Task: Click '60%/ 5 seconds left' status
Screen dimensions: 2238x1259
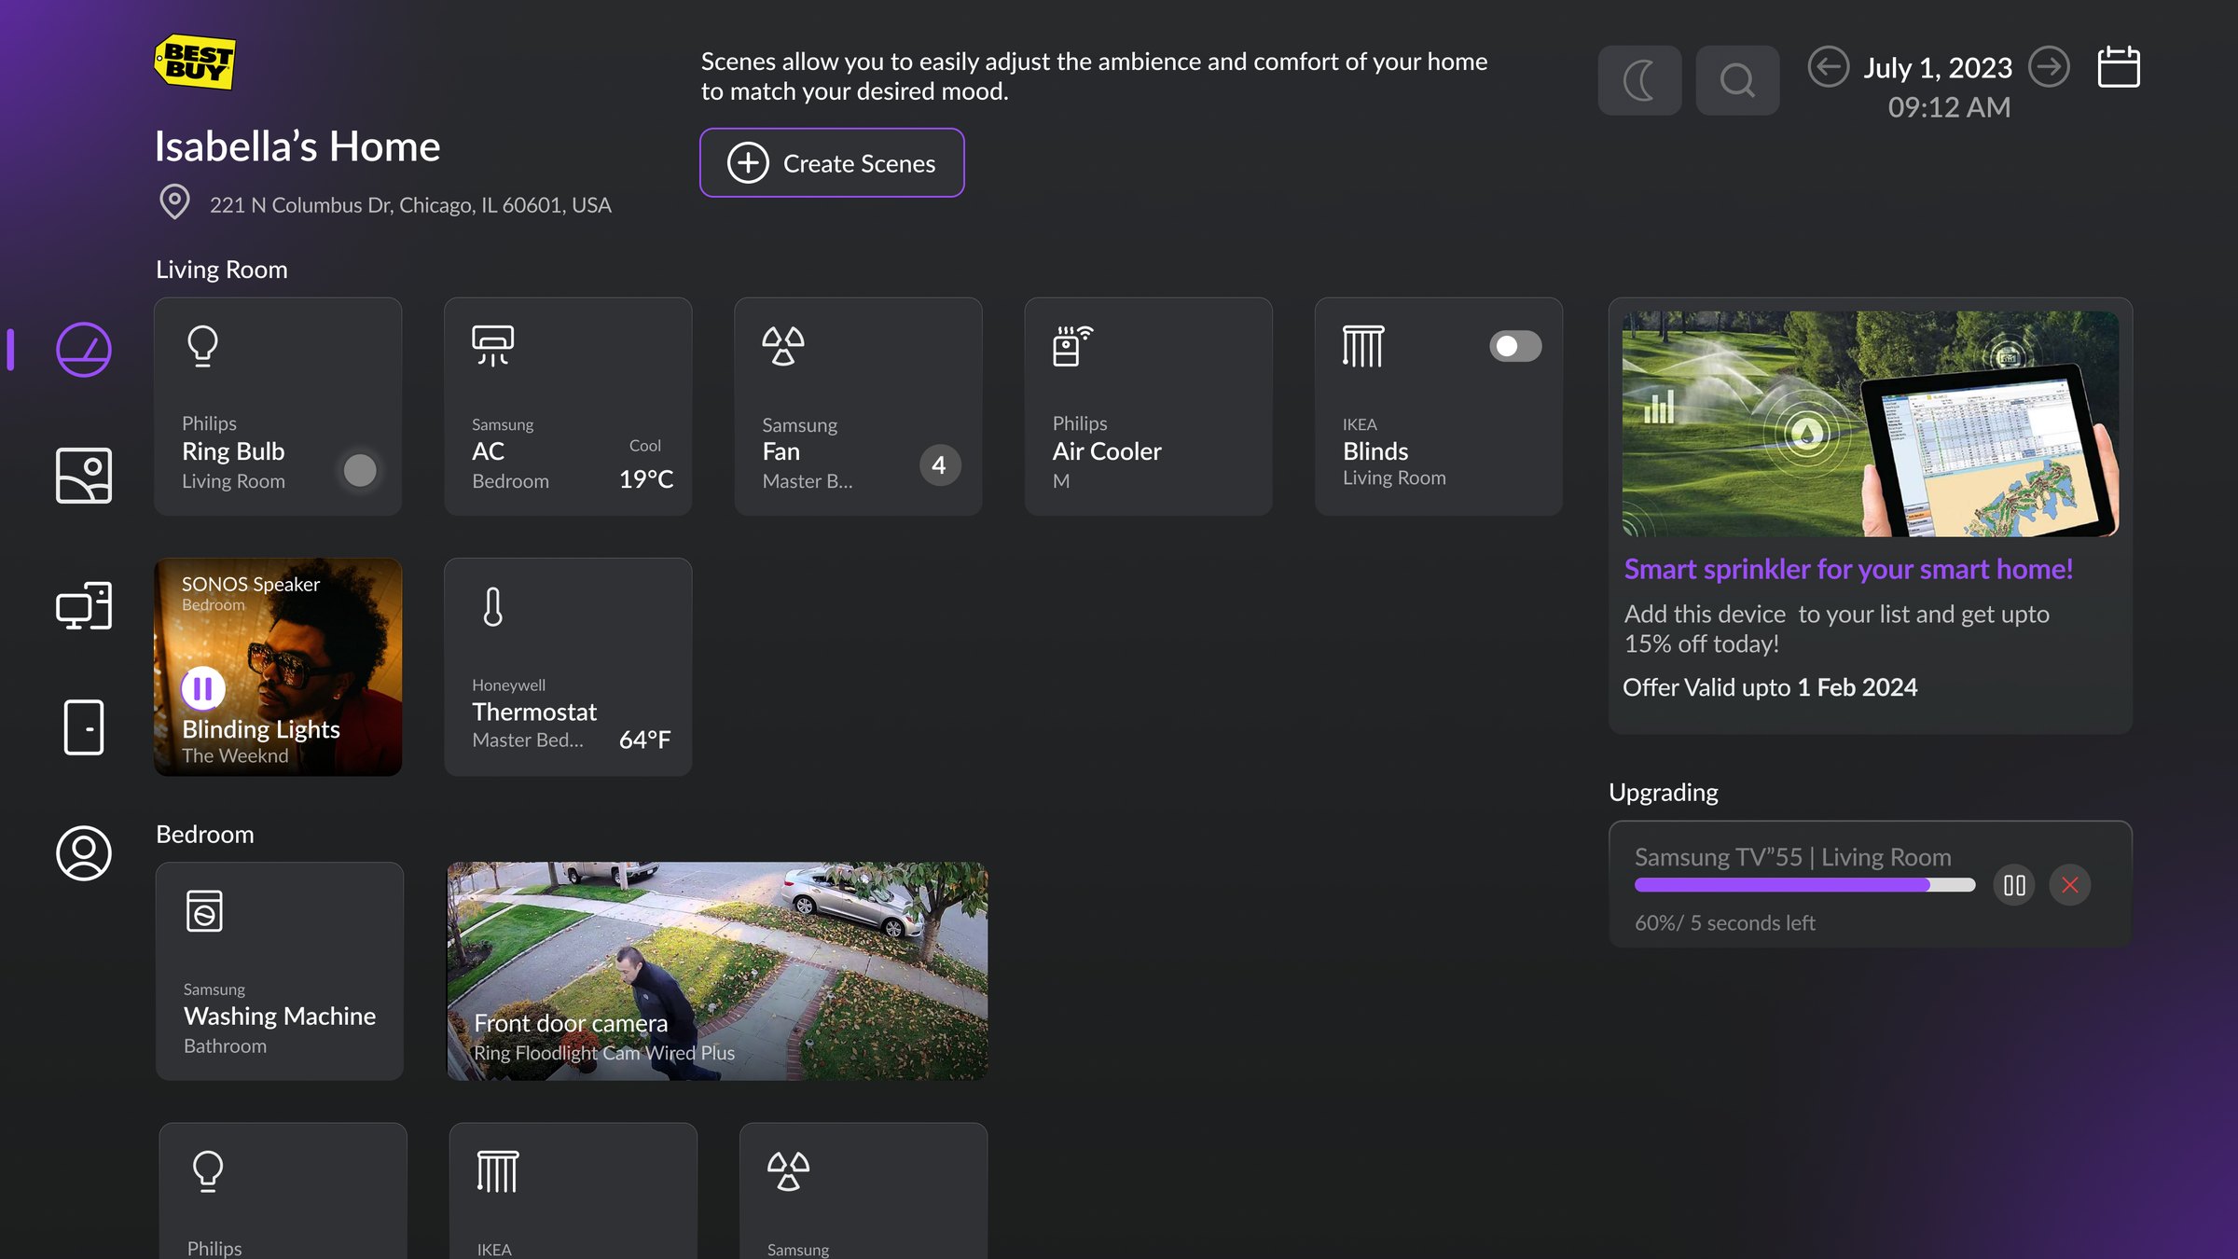Action: point(1725,923)
